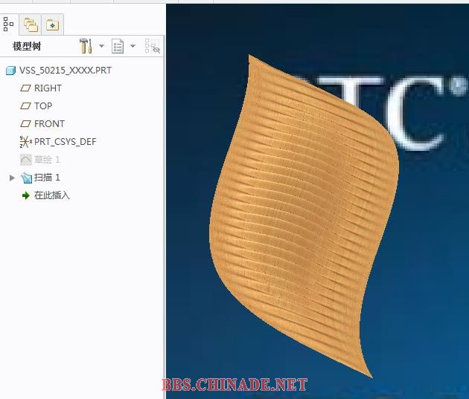This screenshot has height=399, width=469.
Task: Select the RIGHT datum plane
Action: click(x=48, y=88)
